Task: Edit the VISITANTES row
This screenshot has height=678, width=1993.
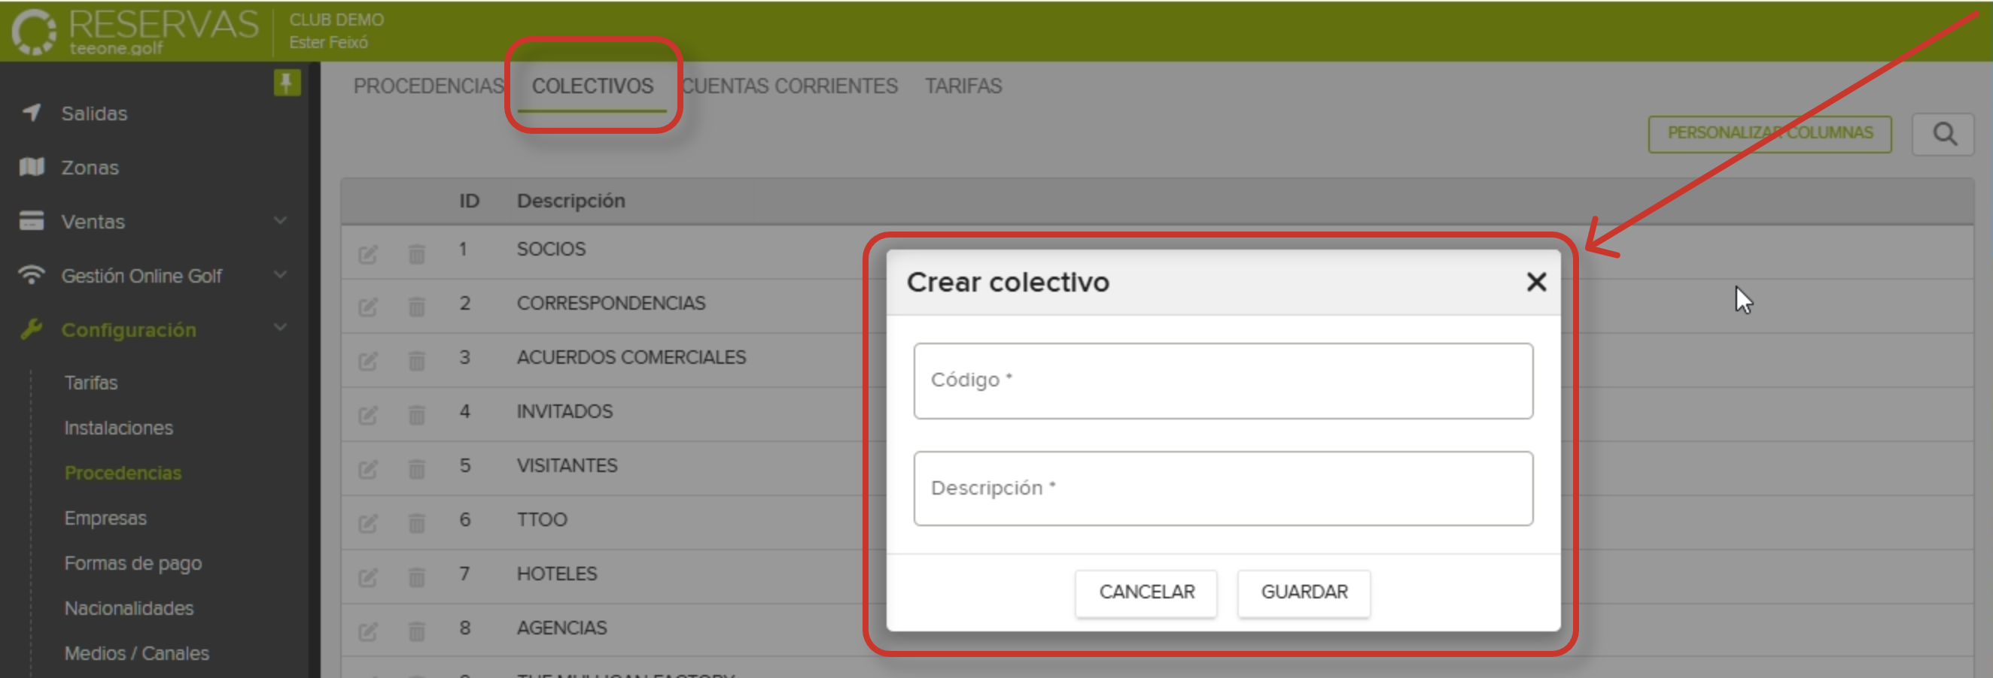Action: 367,469
